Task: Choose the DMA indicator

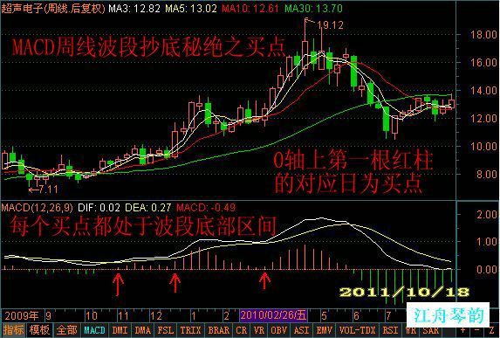Action: [142, 329]
